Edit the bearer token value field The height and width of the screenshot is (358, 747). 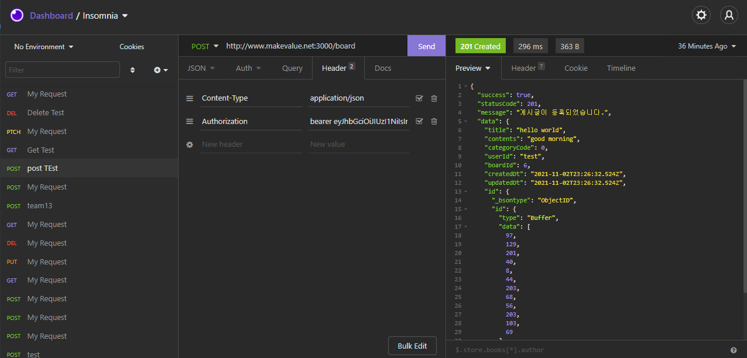(x=359, y=122)
